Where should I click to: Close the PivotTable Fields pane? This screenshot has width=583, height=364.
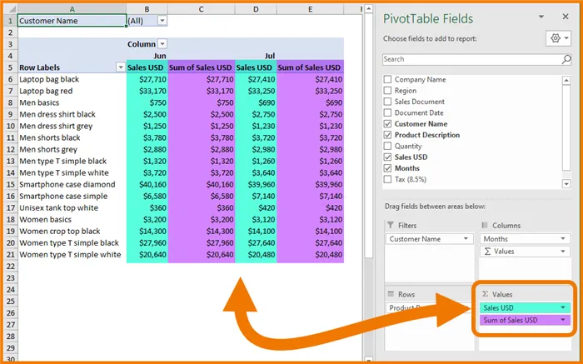click(566, 17)
